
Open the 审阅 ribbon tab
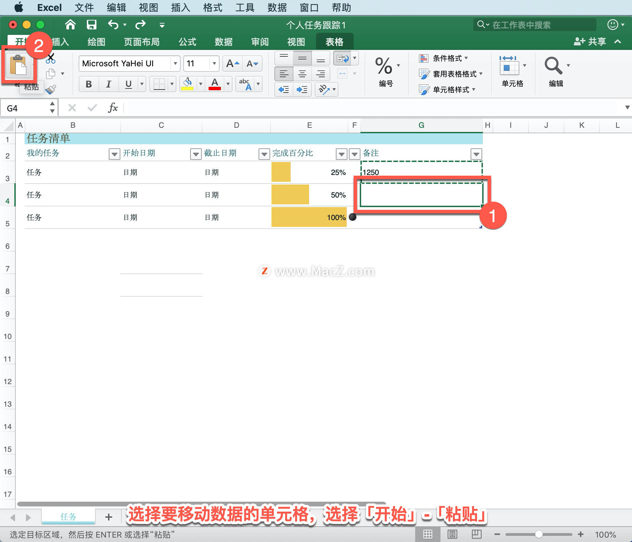[260, 42]
